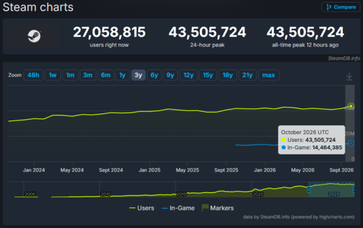Click the 2005 label in navigator
363x228 pixels.
tap(30, 194)
